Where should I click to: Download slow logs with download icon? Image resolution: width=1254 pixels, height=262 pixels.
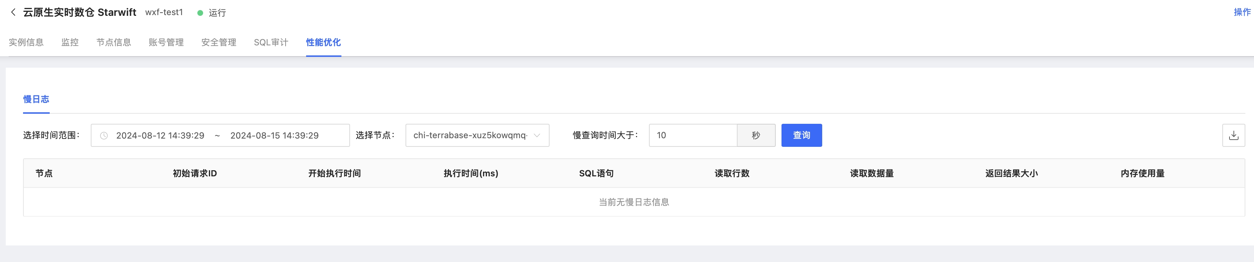pos(1233,135)
